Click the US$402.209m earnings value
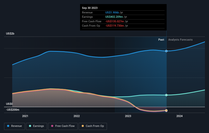 (x=114, y=17)
